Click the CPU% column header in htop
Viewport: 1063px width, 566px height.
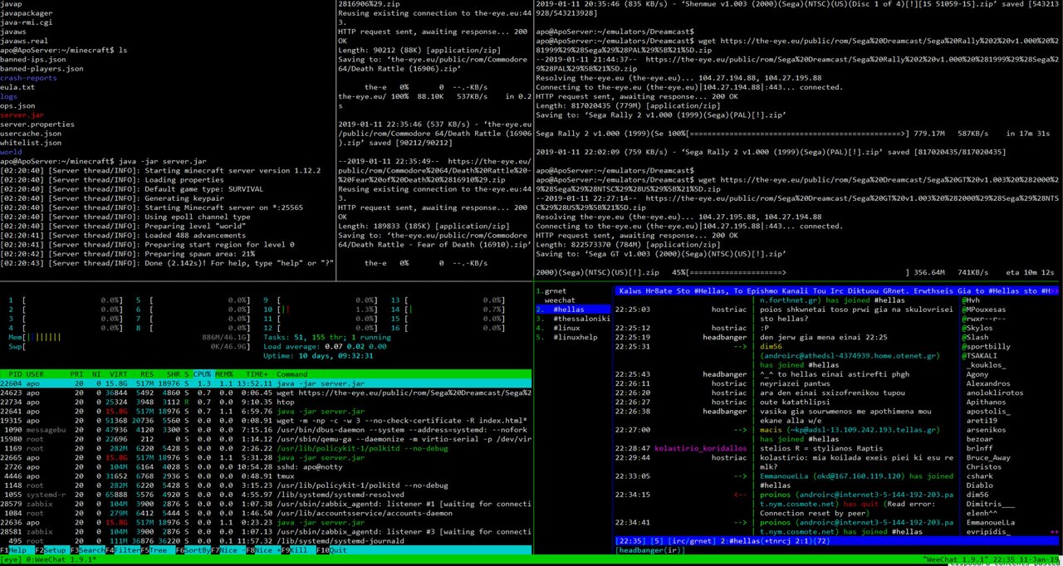(x=203, y=374)
